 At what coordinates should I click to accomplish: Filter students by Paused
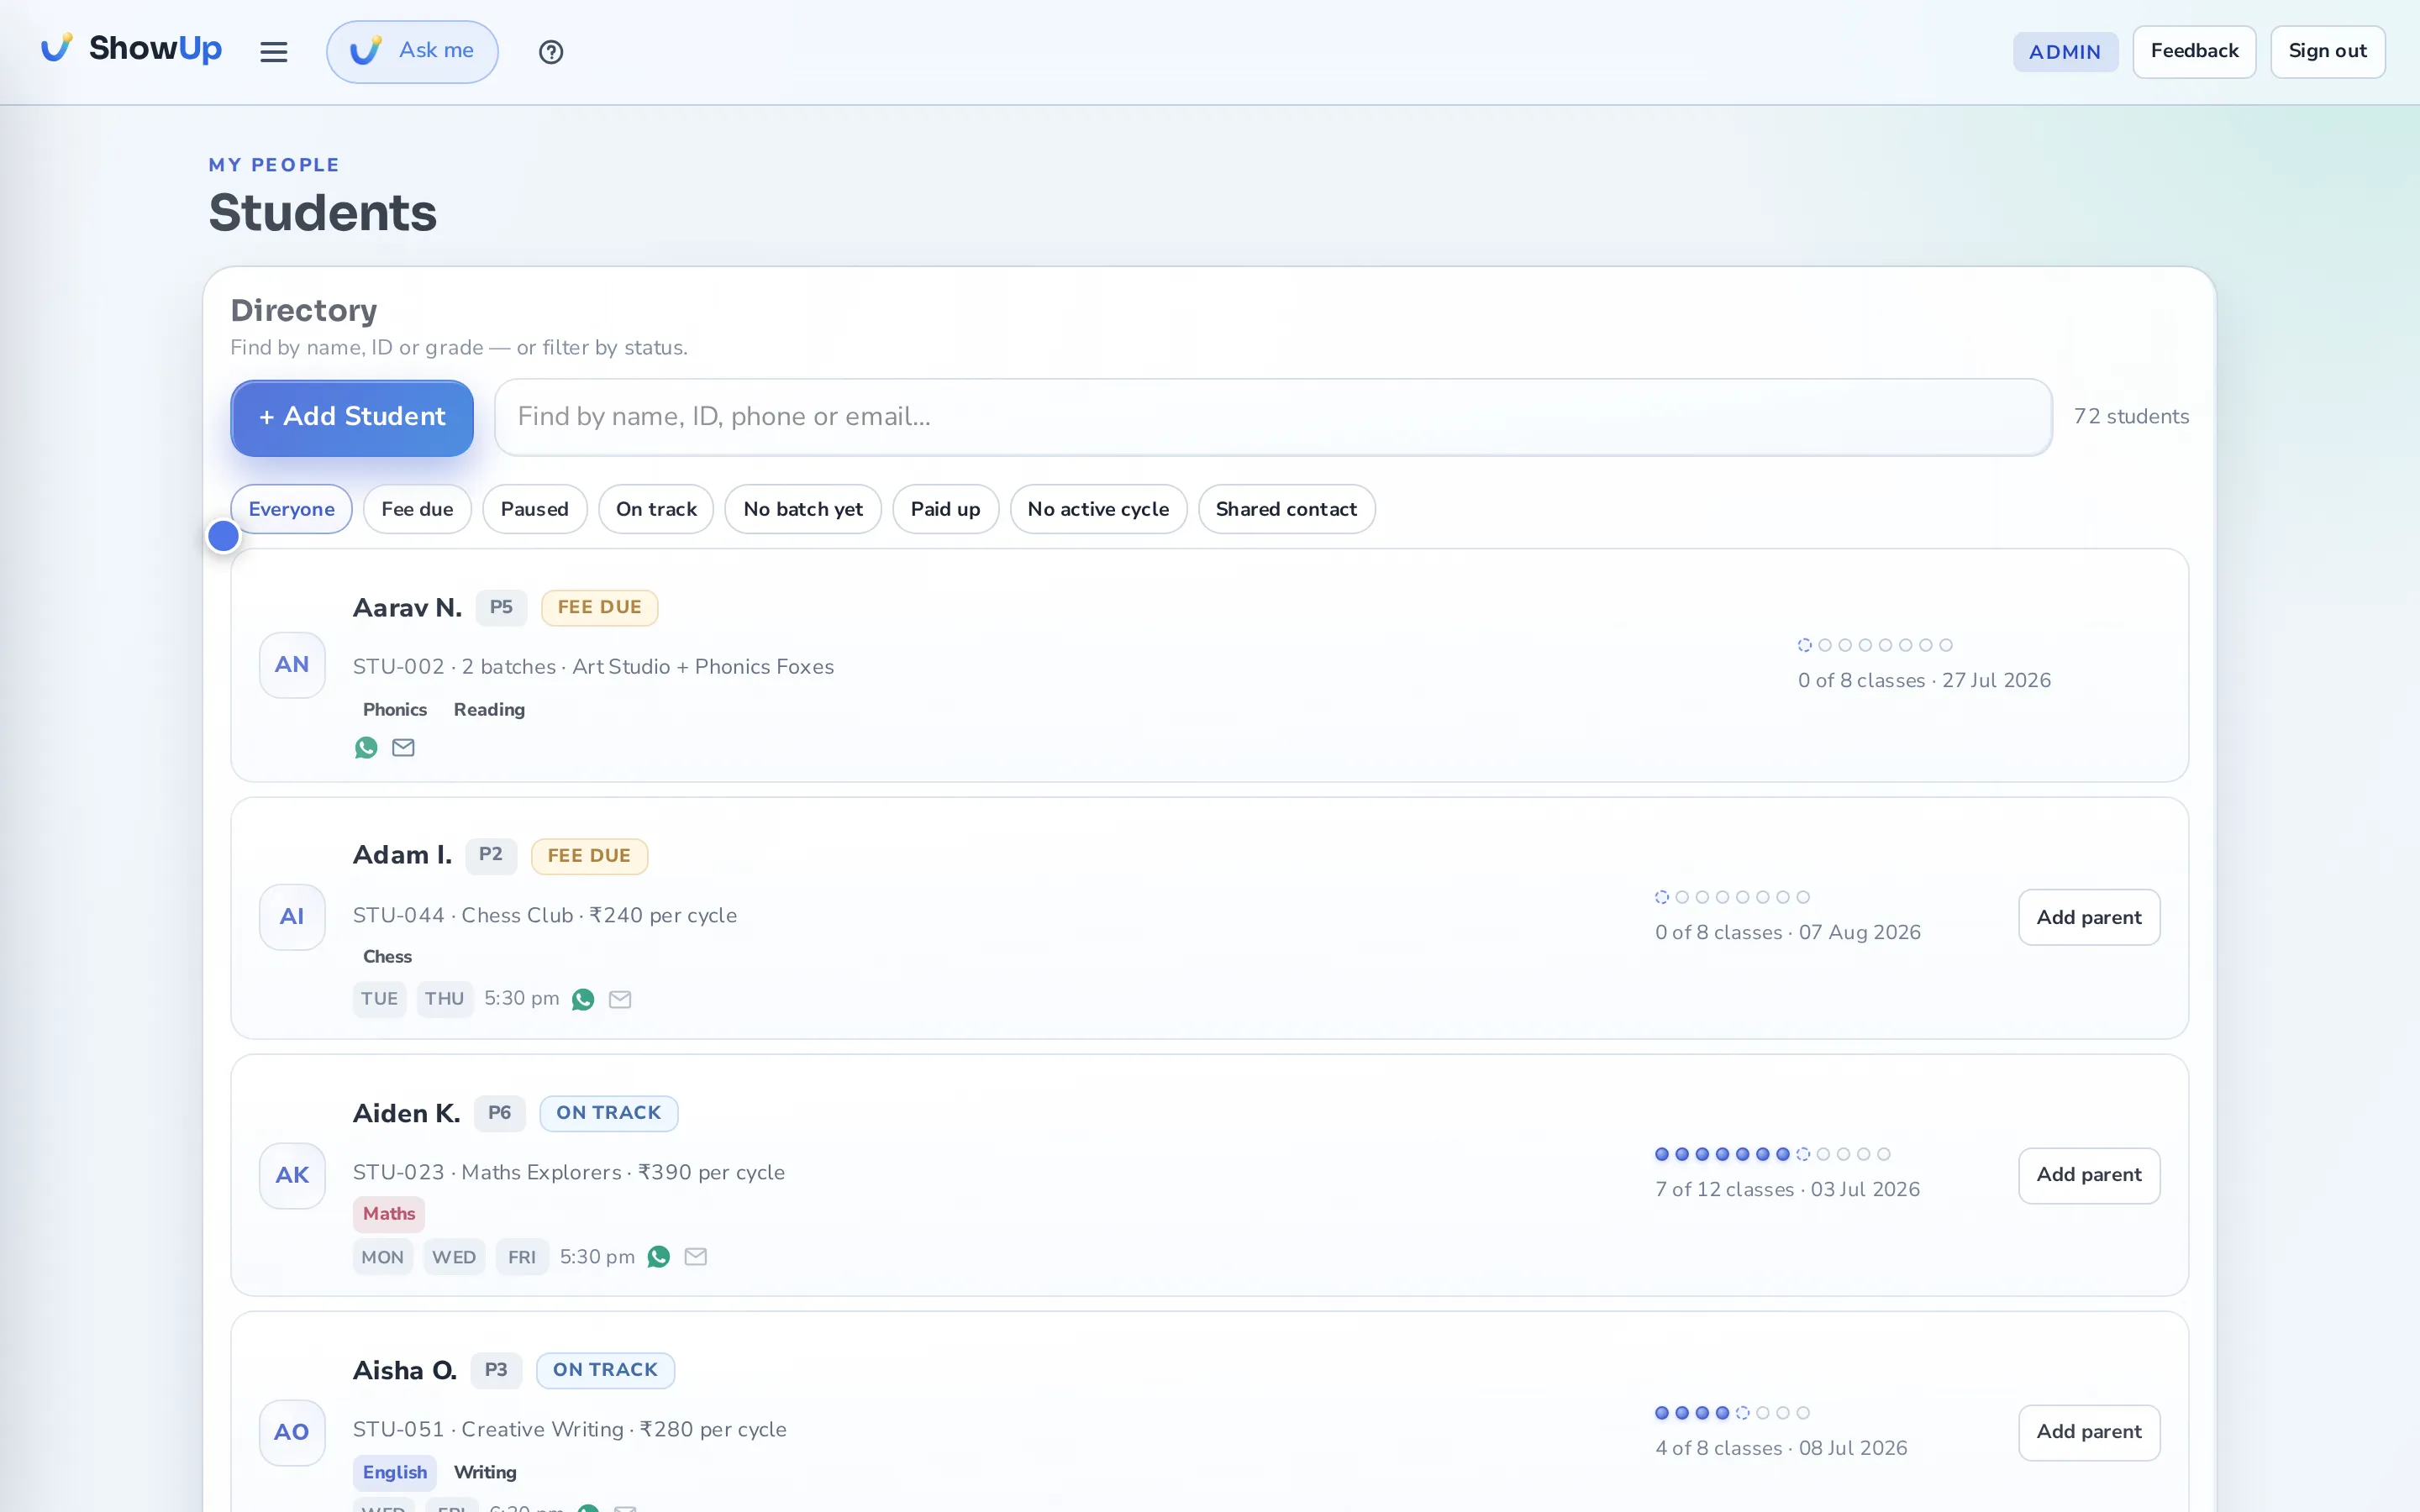(534, 509)
